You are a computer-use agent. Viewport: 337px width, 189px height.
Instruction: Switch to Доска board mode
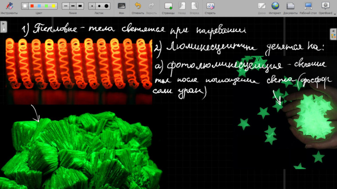[262, 8]
